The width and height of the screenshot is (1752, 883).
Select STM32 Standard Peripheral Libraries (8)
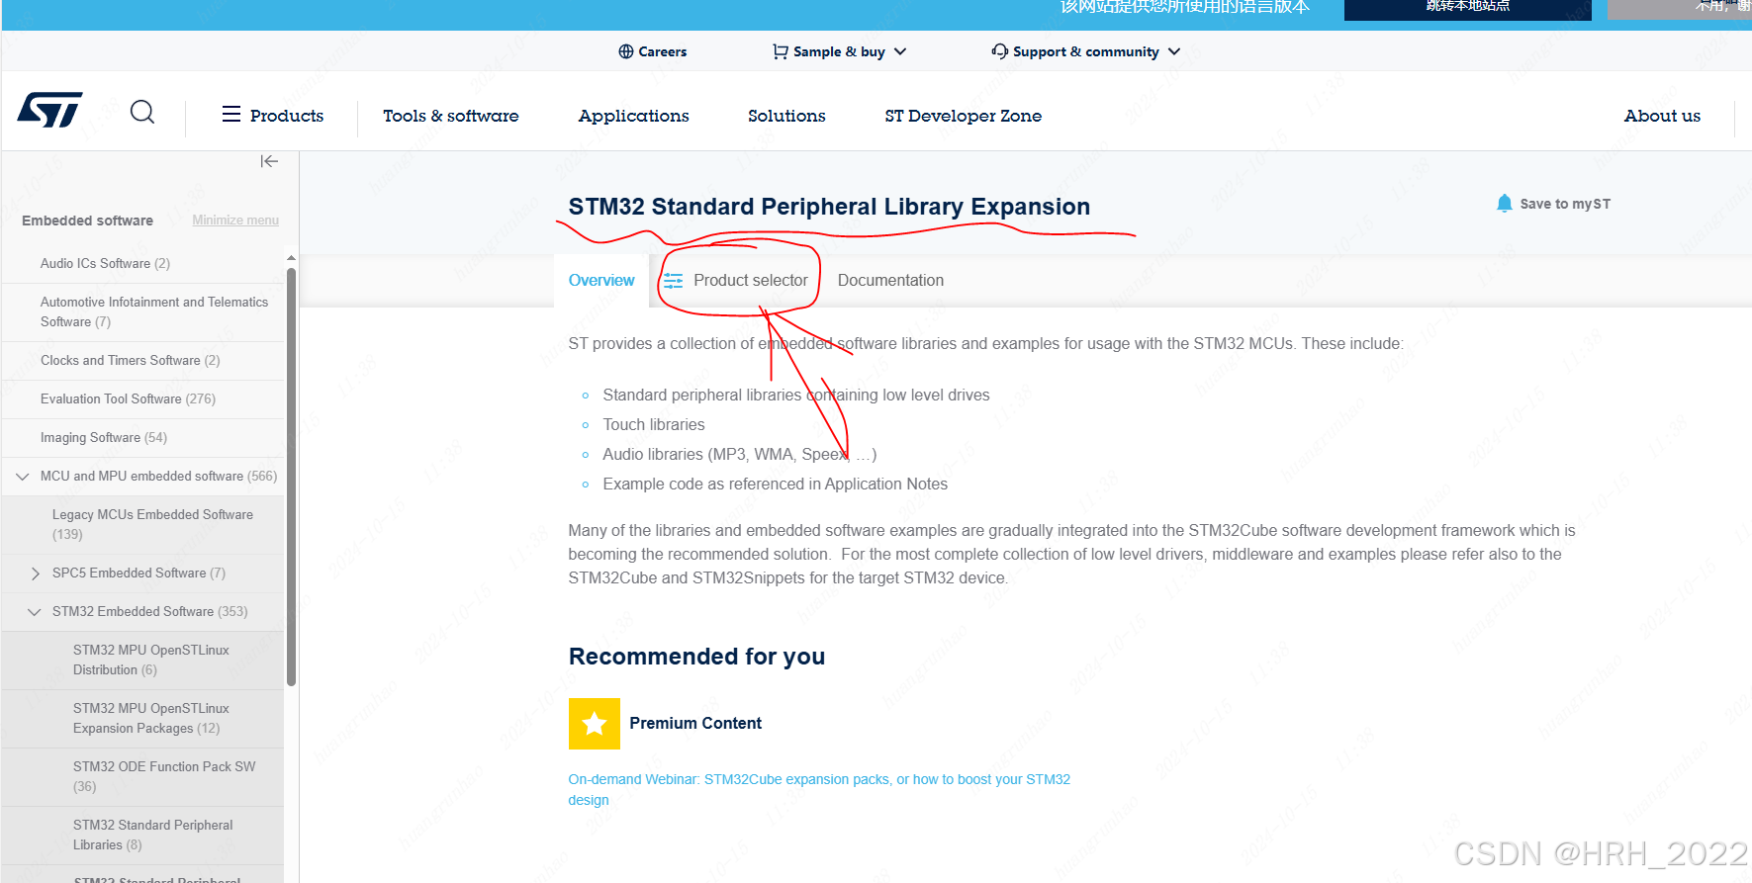click(152, 836)
